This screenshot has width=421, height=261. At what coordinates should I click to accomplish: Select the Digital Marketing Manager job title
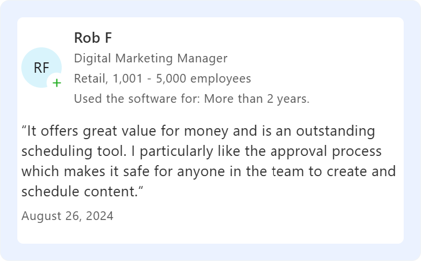pos(151,58)
